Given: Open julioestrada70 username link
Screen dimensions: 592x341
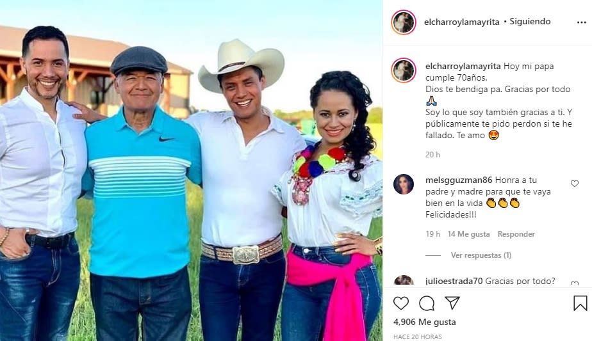Looking at the screenshot, I should coord(454,281).
